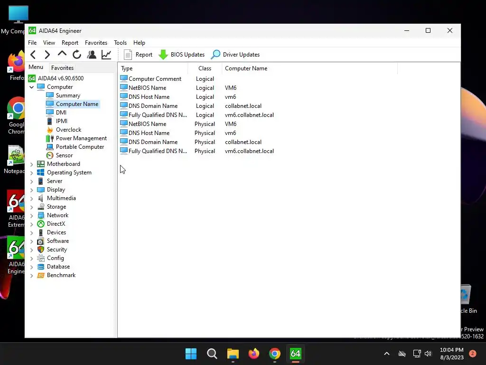Expand the Multimedia node
The width and height of the screenshot is (486, 365).
pyautogui.click(x=32, y=198)
